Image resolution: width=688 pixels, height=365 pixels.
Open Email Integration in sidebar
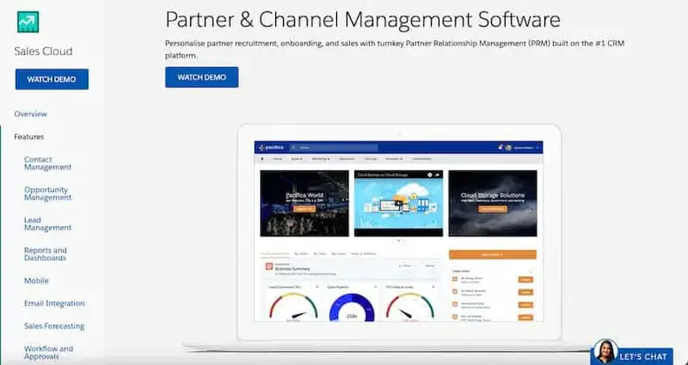coord(54,303)
